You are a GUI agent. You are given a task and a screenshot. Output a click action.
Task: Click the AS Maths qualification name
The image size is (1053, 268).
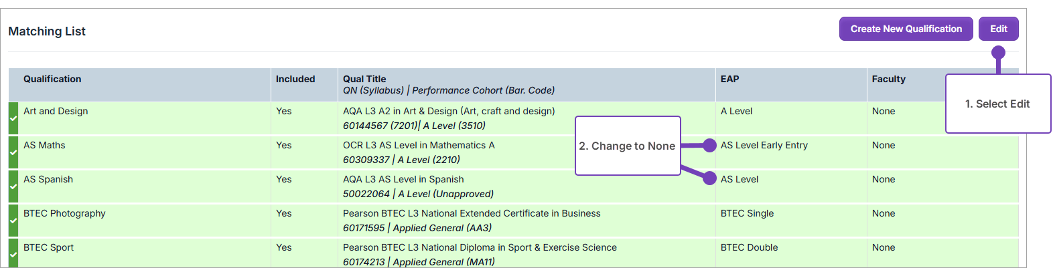[x=44, y=145]
